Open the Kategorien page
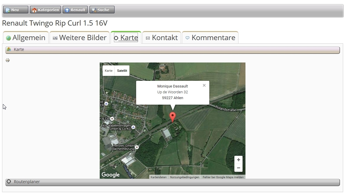Image resolution: width=344 pixels, height=193 pixels. coord(45,10)
